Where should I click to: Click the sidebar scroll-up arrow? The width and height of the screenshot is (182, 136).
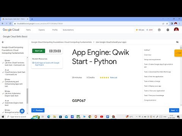coord(27,58)
